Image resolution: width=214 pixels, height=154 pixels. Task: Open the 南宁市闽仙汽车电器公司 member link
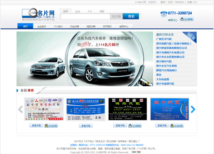click(170, 52)
